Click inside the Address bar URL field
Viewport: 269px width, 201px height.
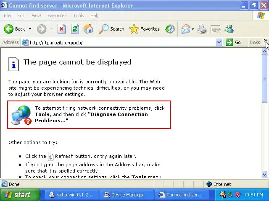[122, 42]
